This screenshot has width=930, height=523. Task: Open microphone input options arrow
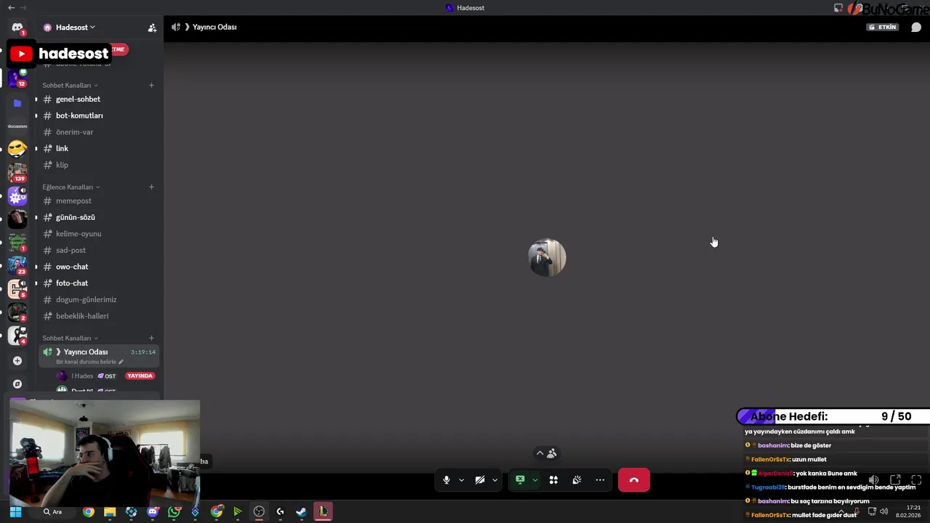(x=461, y=480)
